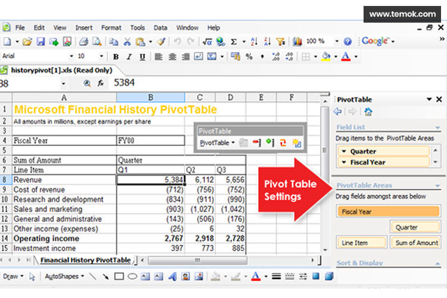The height and width of the screenshot is (298, 447).
Task: Click the AutoSum sigma icon
Action: [234, 42]
